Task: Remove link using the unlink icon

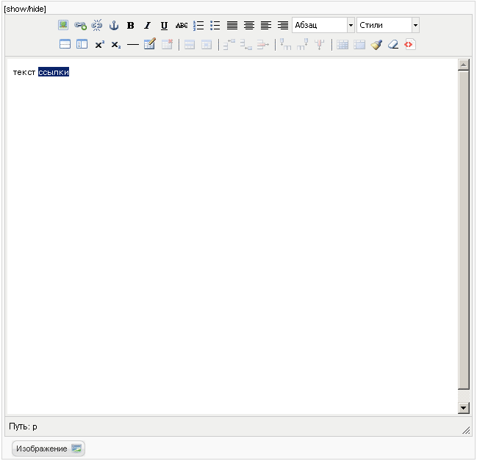Action: tap(97, 25)
